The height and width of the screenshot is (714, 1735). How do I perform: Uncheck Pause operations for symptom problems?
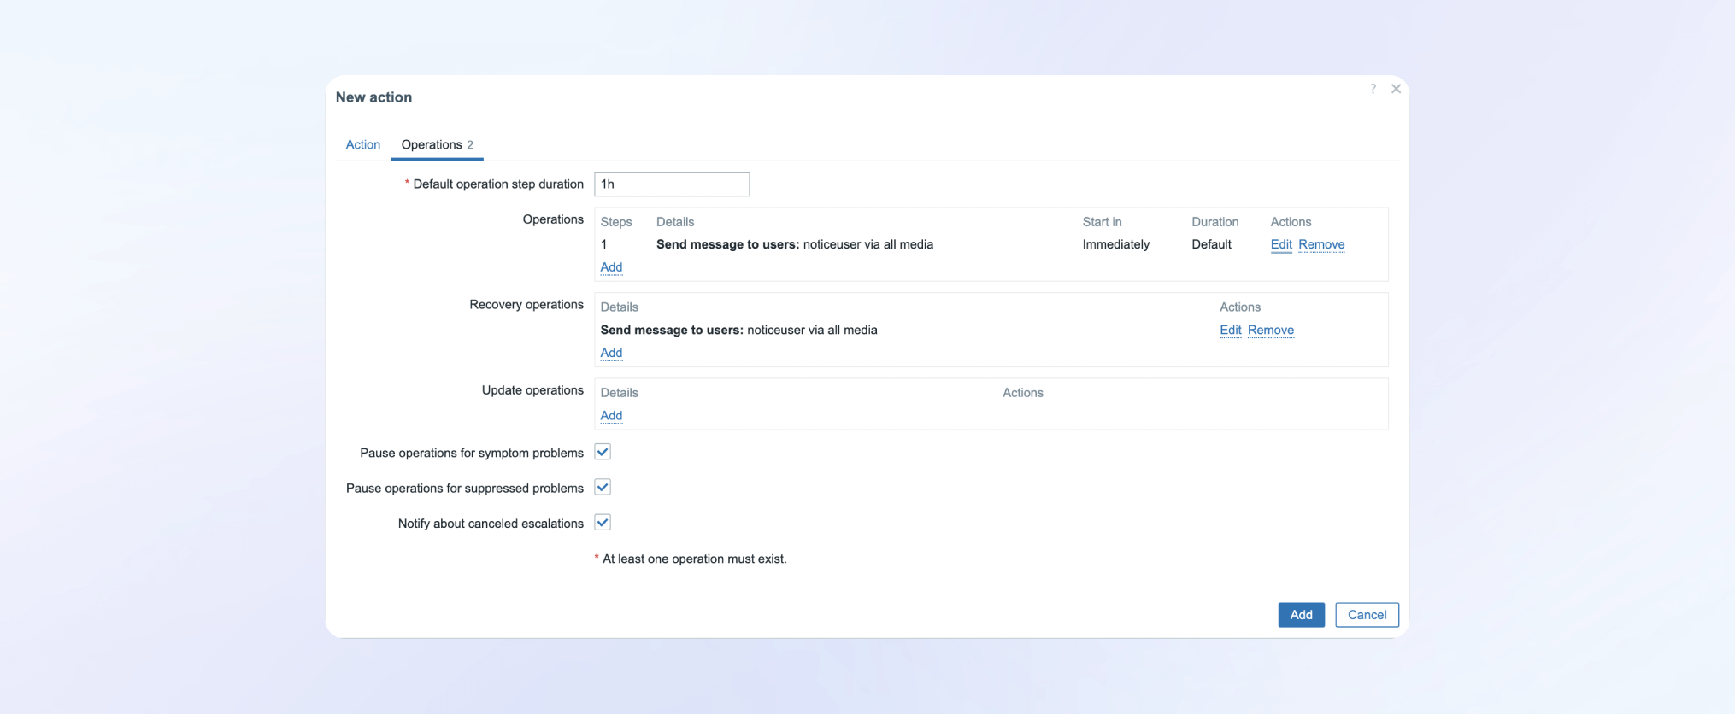tap(603, 452)
